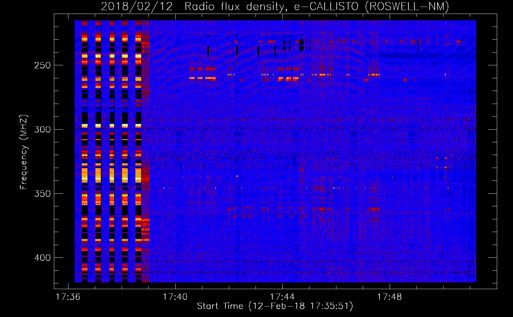Click the "250" frequency tick label
This screenshot has height=317, width=513.
(x=42, y=66)
